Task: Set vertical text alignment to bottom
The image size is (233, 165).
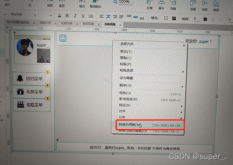Action: pos(142,18)
